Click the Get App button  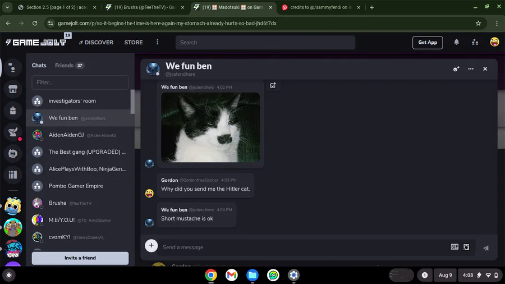428,43
